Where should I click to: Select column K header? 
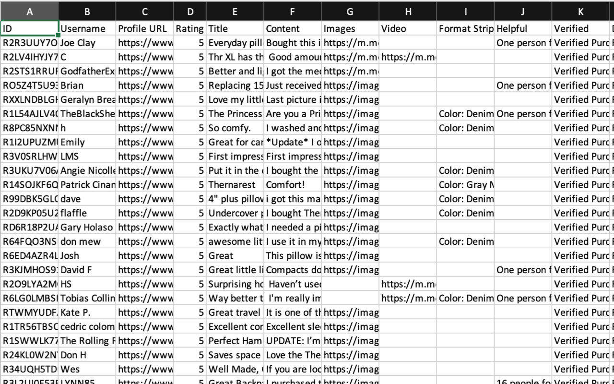click(580, 12)
